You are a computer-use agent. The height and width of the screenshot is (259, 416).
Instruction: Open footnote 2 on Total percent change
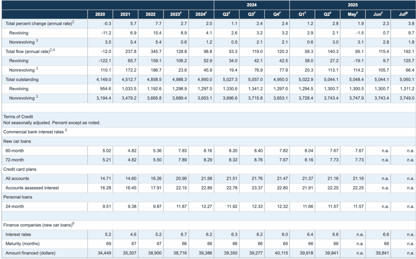tap(74, 22)
